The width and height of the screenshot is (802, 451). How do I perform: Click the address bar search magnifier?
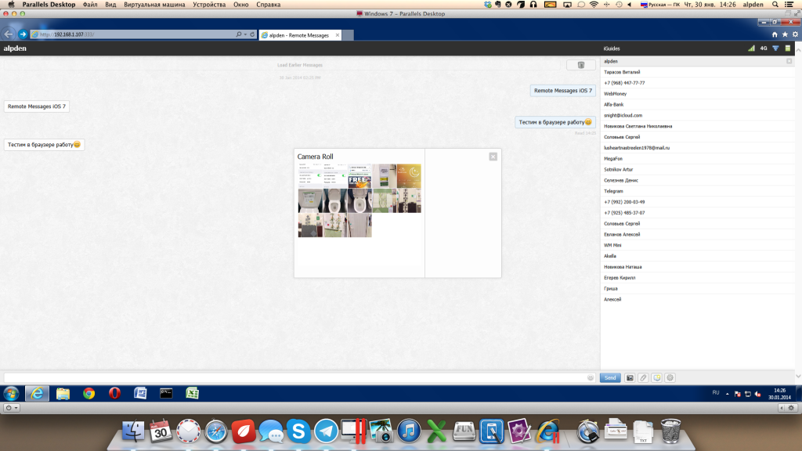[238, 34]
